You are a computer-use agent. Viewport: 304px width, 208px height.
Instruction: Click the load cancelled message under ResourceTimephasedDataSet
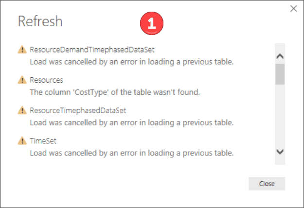(132, 122)
